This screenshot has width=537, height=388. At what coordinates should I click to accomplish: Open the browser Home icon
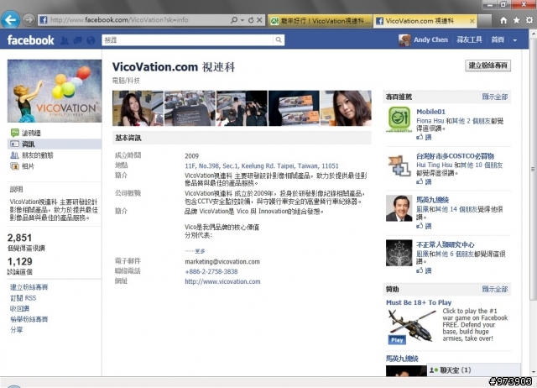(503, 20)
